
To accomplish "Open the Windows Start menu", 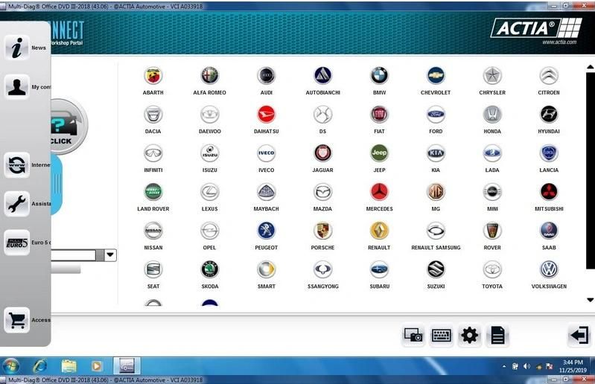I will [x=10, y=366].
